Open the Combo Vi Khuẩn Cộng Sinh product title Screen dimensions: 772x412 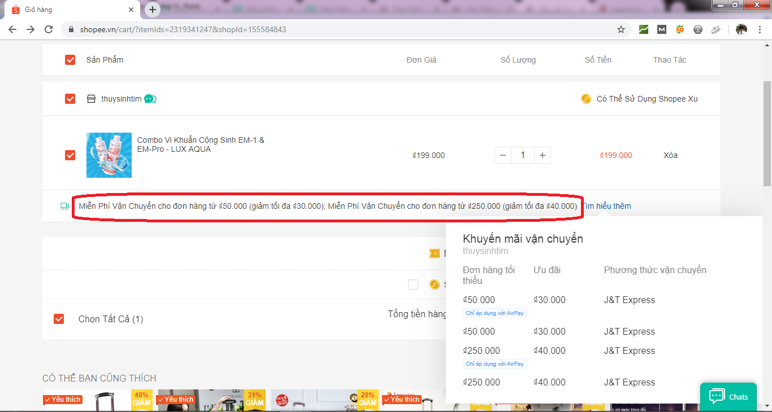point(201,144)
